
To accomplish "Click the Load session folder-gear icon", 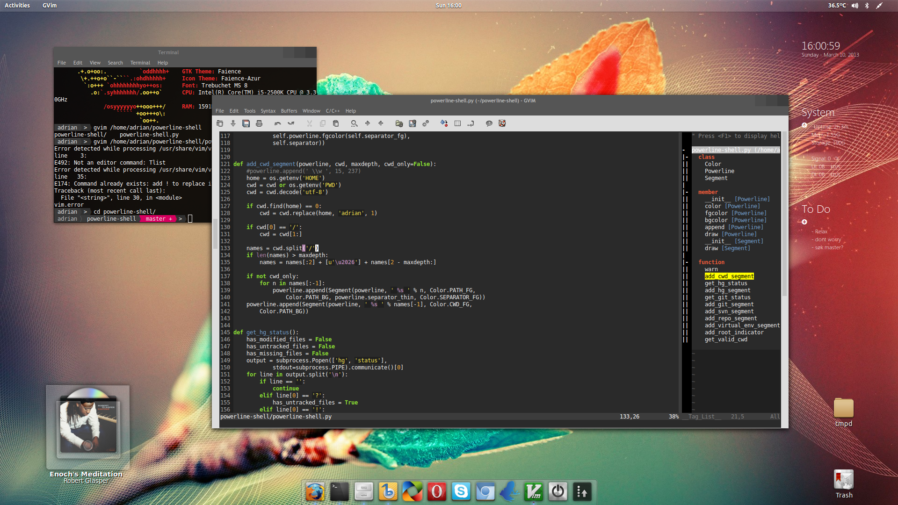I will point(399,123).
